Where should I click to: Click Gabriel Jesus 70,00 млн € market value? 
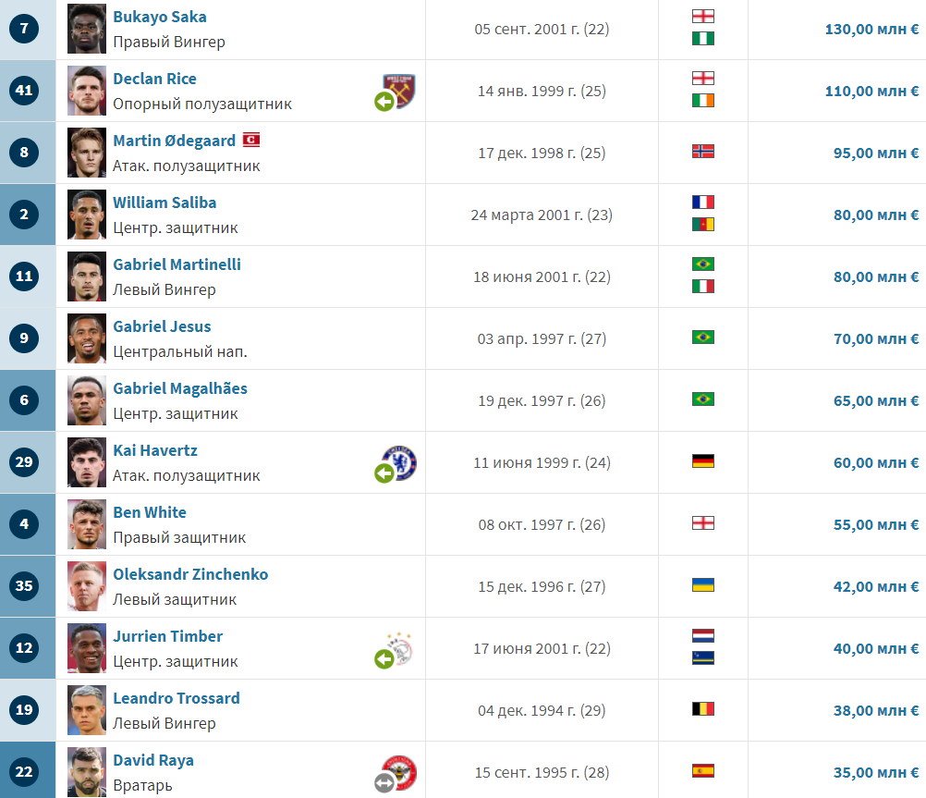tap(876, 338)
